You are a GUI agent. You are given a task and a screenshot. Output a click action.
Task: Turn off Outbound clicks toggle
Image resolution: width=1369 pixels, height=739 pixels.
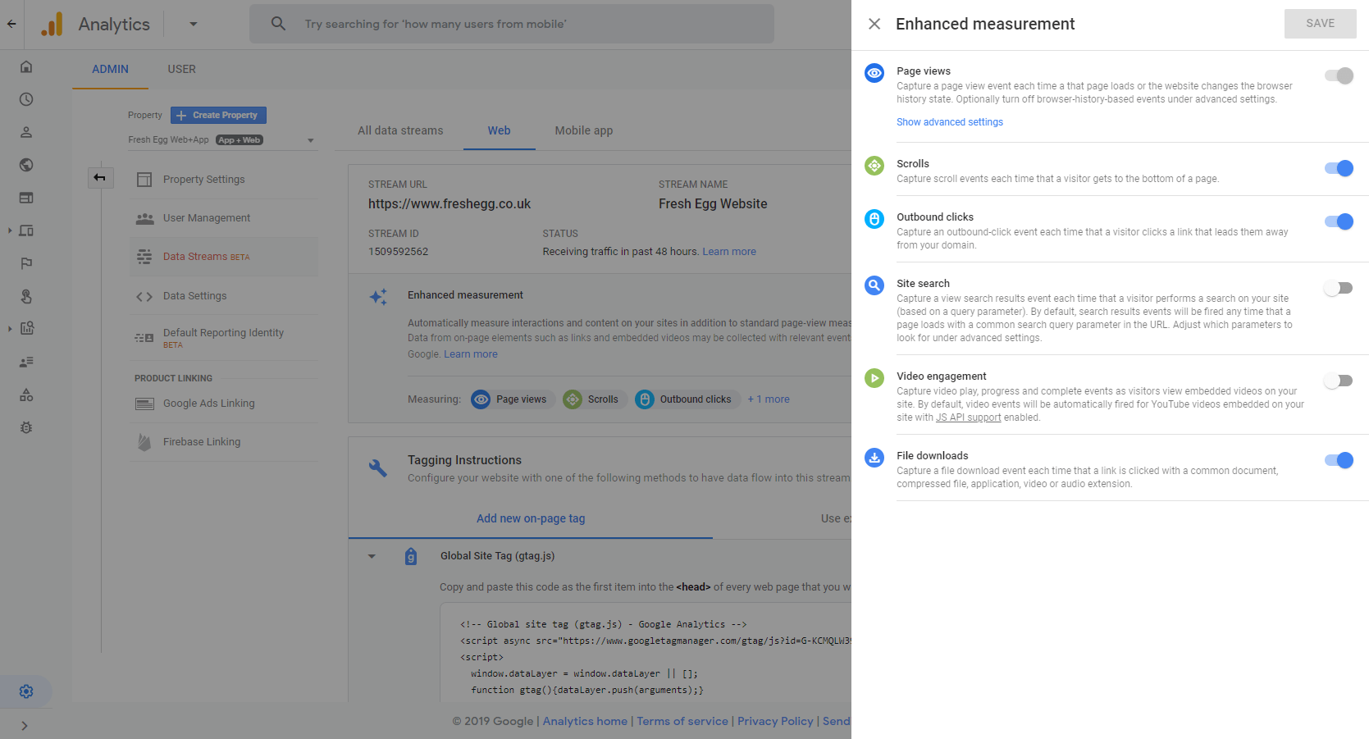click(x=1339, y=221)
